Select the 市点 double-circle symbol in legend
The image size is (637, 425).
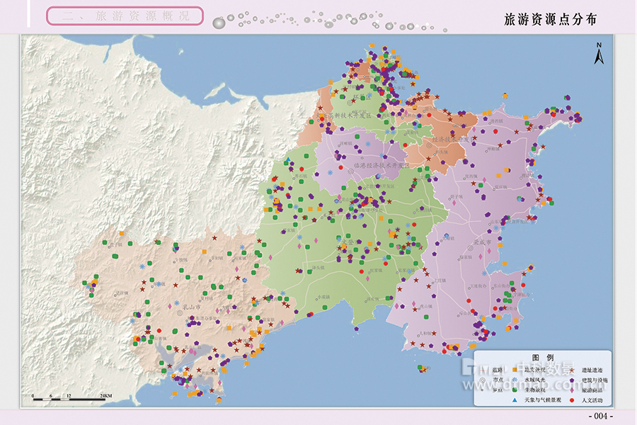click(x=483, y=380)
